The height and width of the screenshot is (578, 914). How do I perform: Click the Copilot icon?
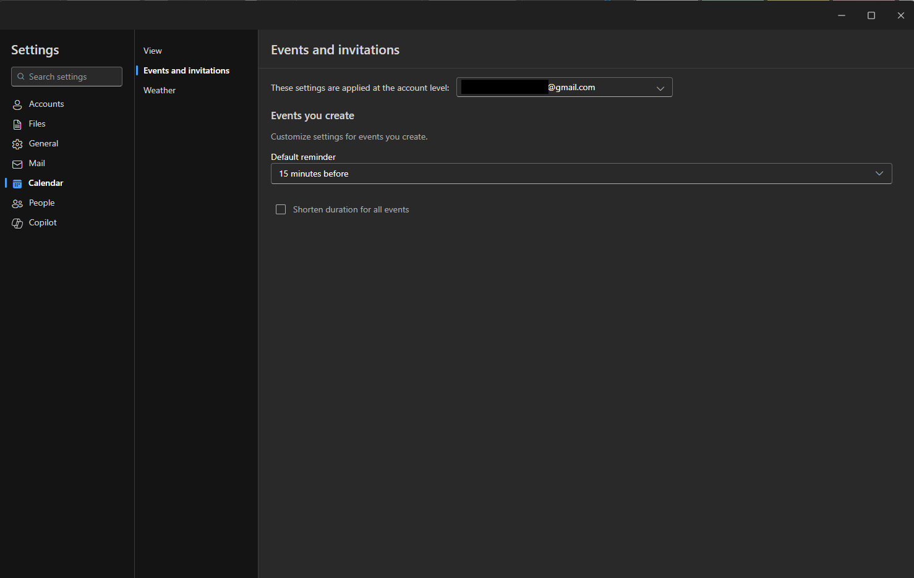tap(17, 223)
